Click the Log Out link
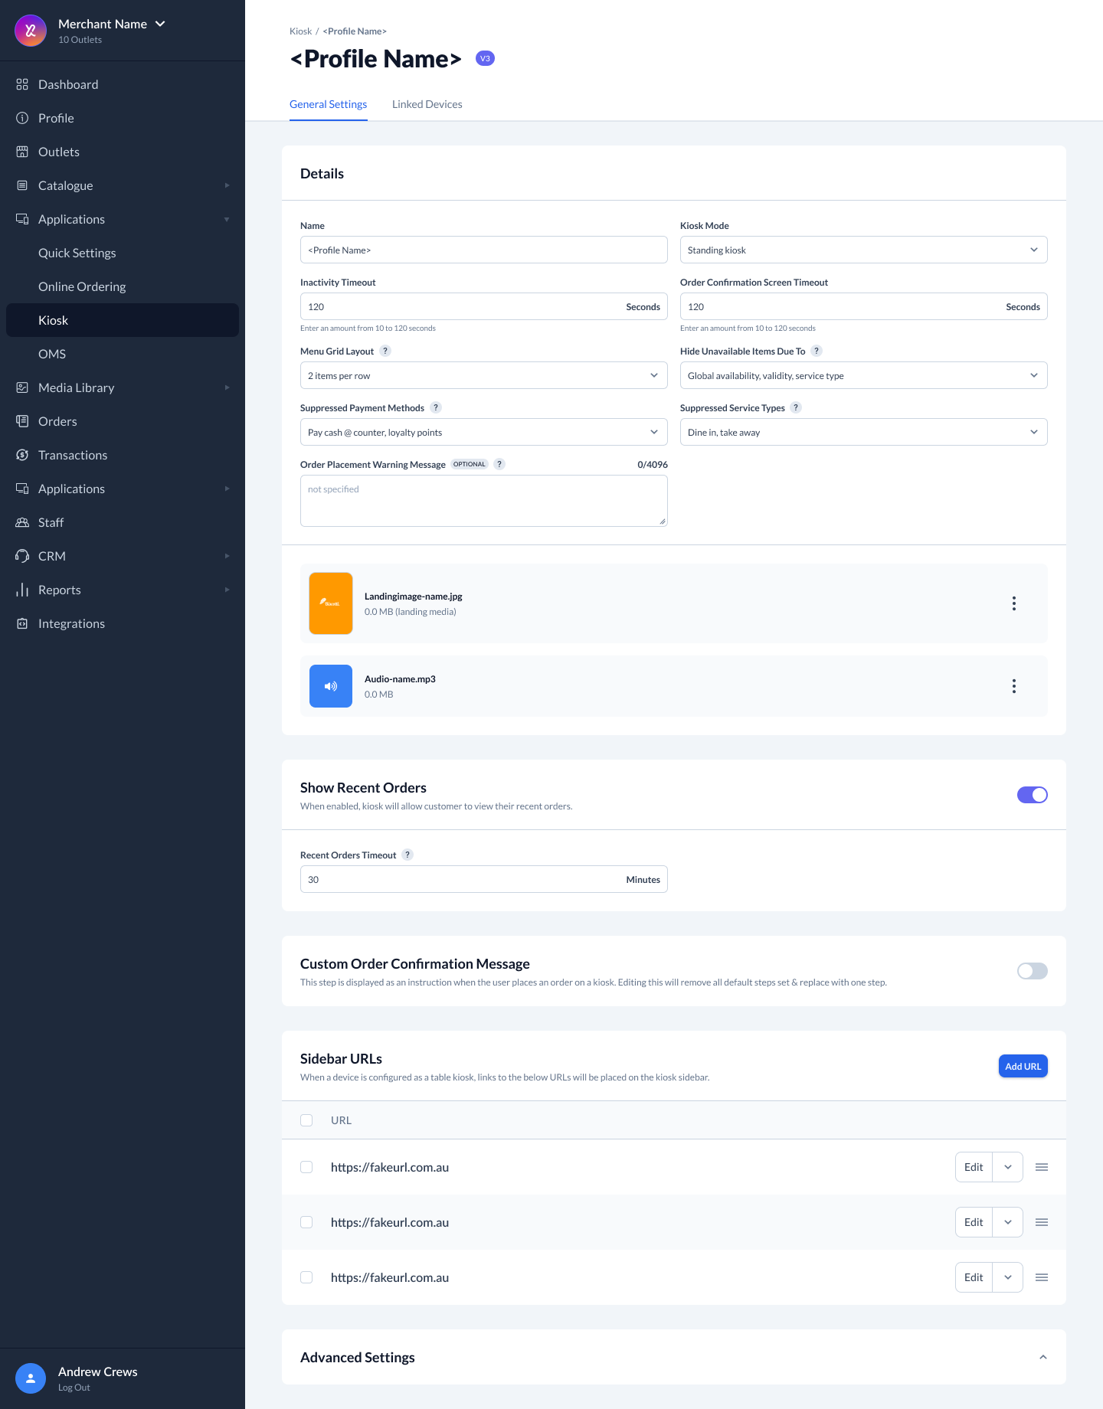 [74, 1388]
